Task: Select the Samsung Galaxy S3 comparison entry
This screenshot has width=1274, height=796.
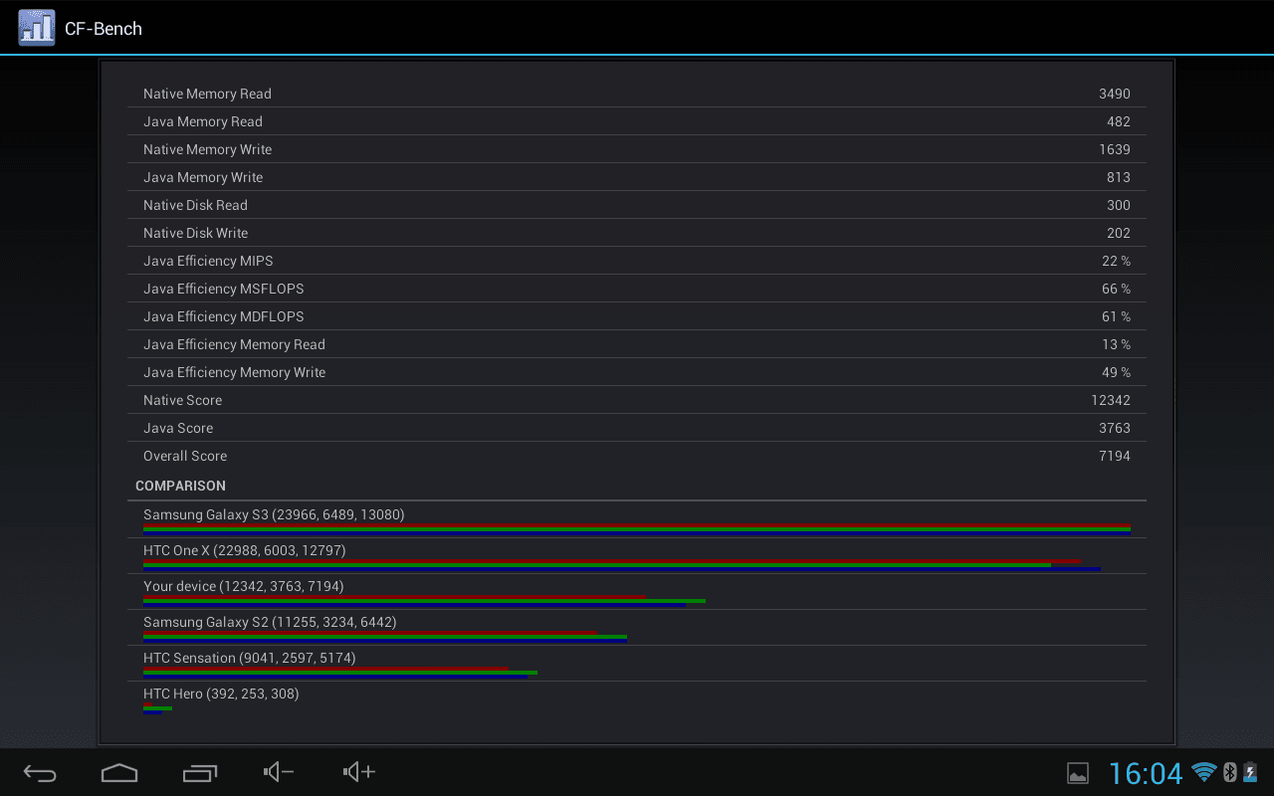Action: coord(637,520)
